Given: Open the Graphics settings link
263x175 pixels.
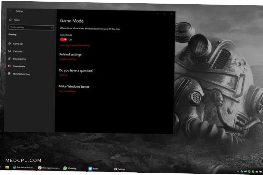Looking at the screenshot, I should pyautogui.click(x=68, y=59).
